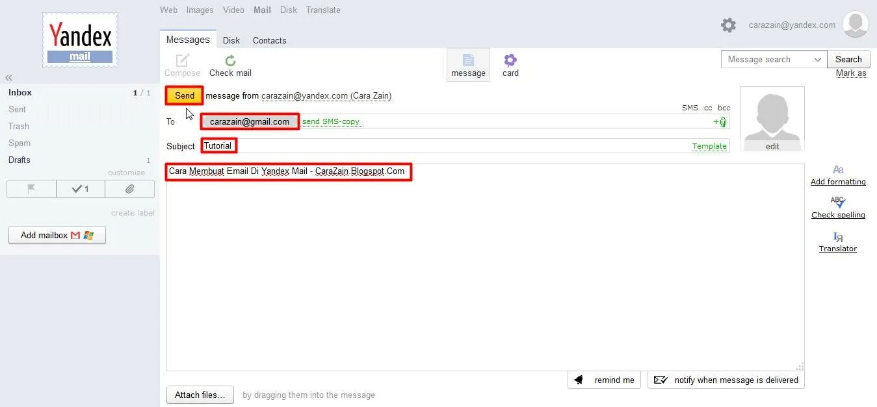
Task: Click the cc link
Action: click(x=708, y=108)
